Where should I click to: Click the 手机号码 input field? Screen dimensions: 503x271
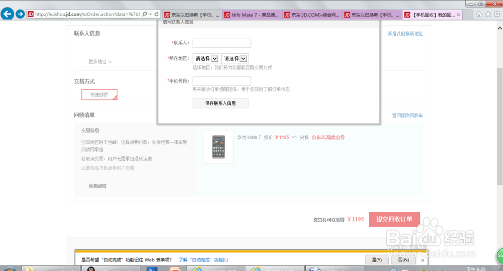pyautogui.click(x=222, y=81)
